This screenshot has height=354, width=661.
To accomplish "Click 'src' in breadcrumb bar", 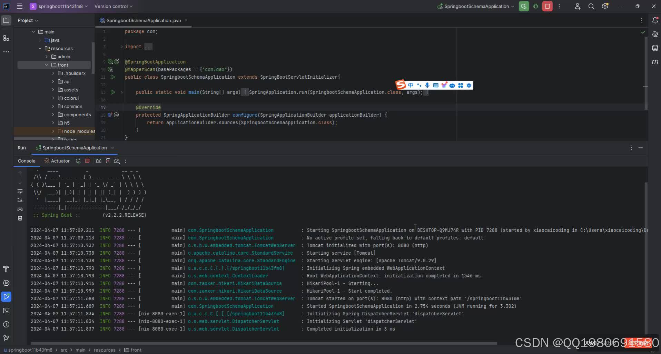I will pos(64,350).
